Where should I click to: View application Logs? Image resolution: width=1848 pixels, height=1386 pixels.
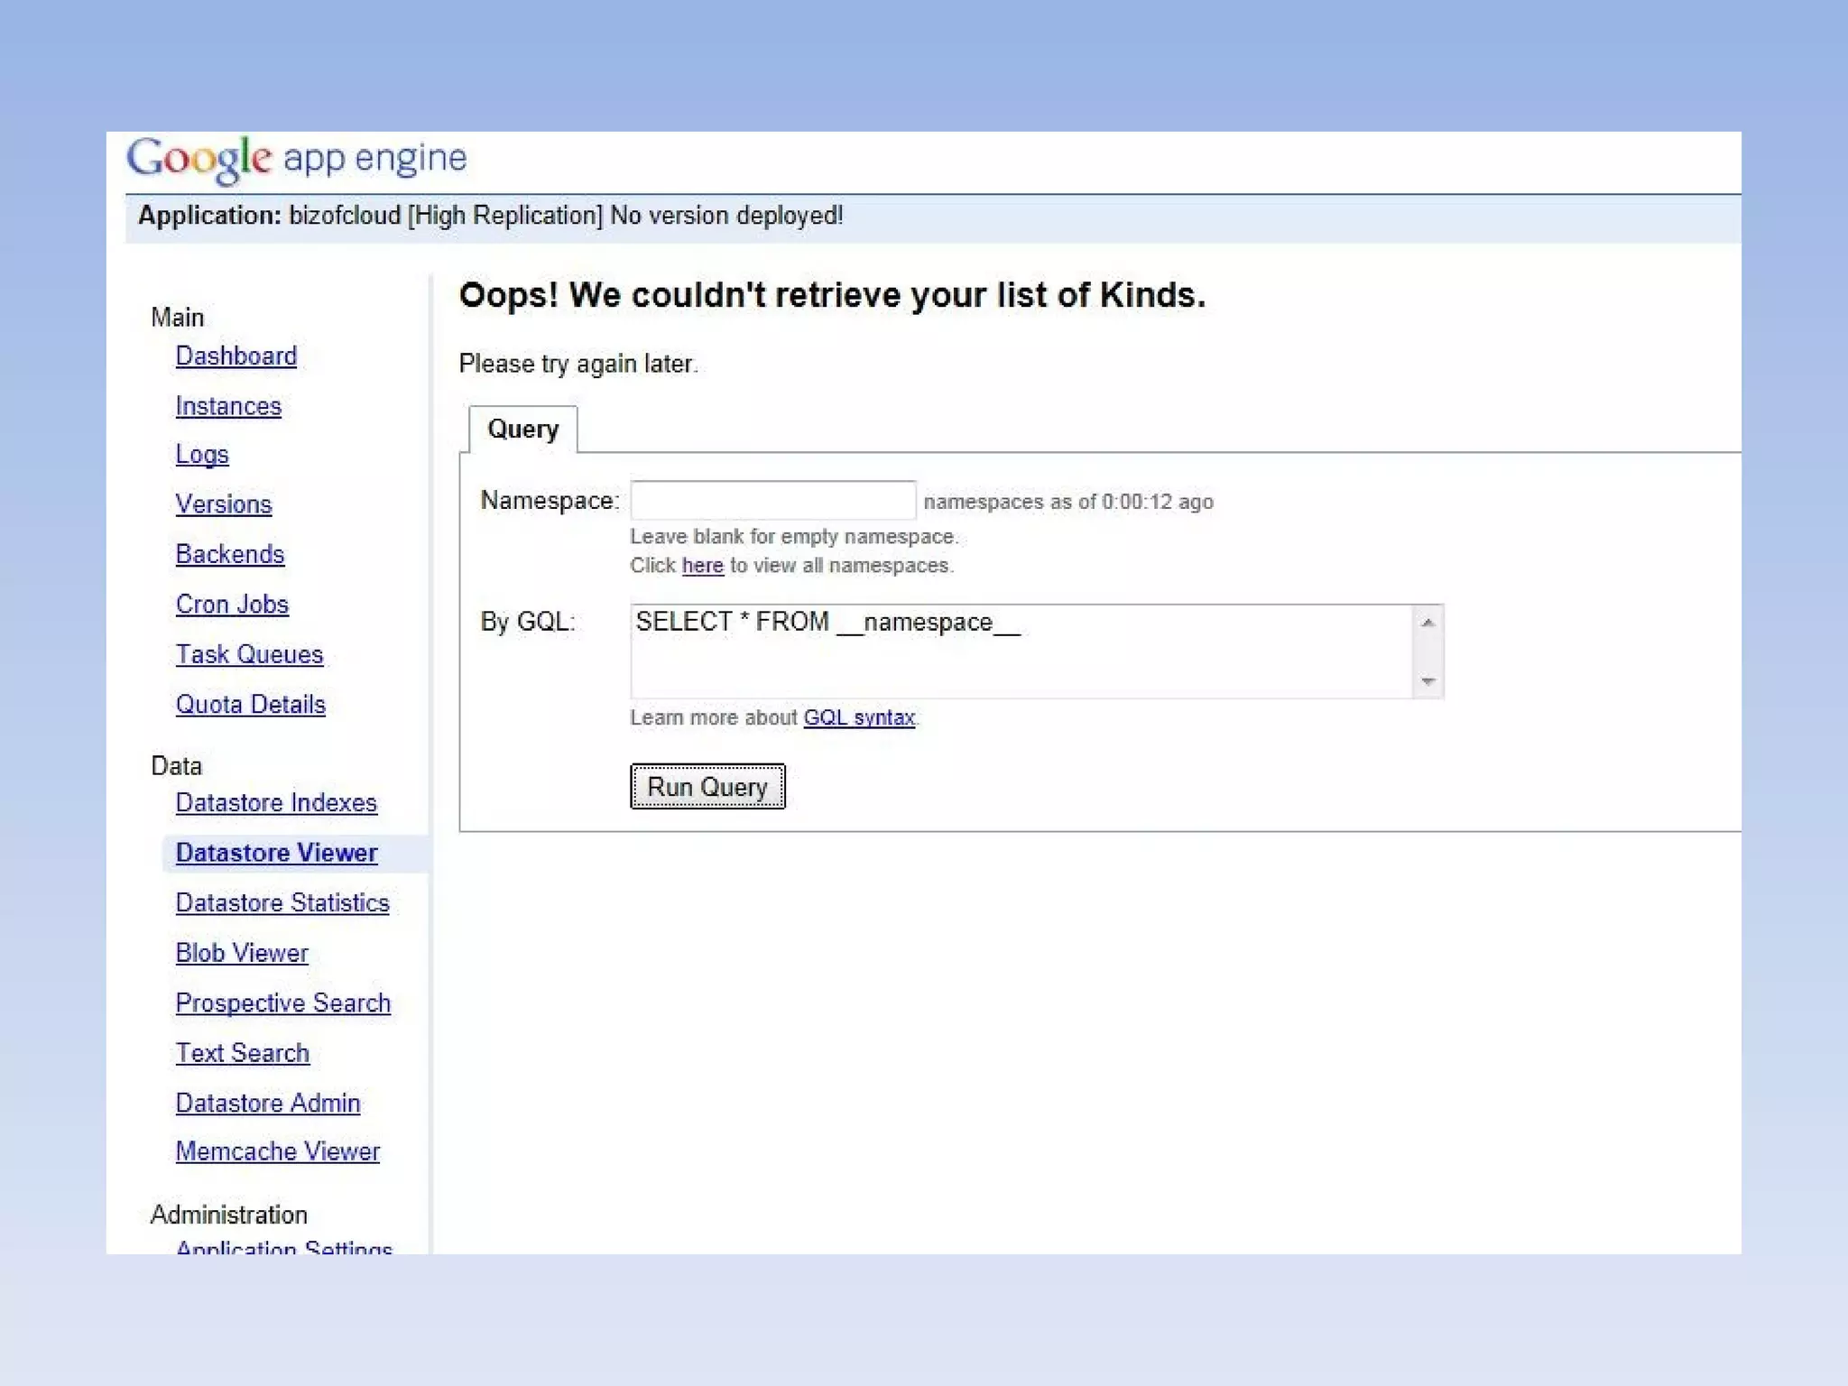(202, 455)
